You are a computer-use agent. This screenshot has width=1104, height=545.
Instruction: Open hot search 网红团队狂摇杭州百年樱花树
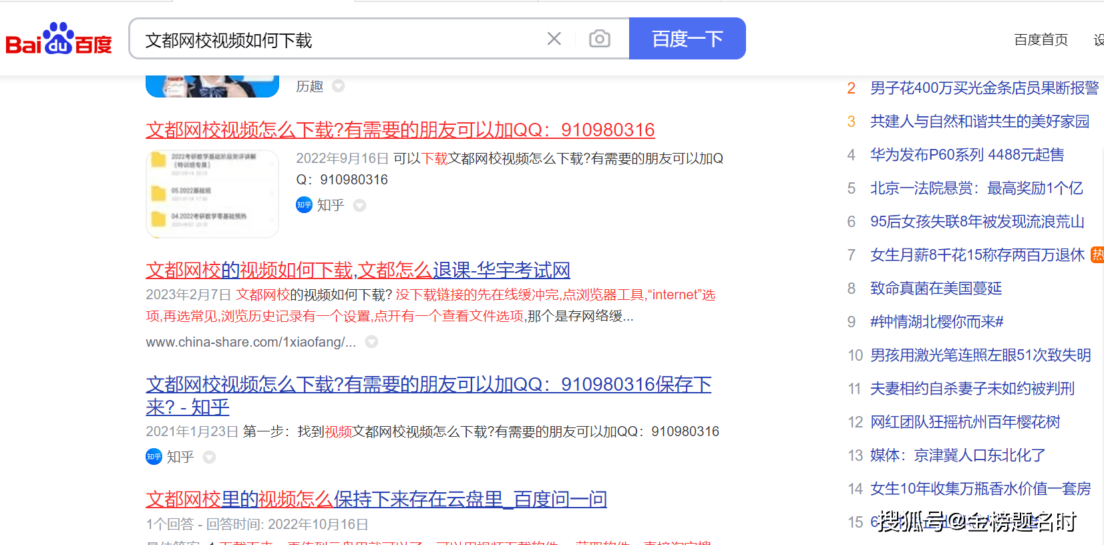965,422
